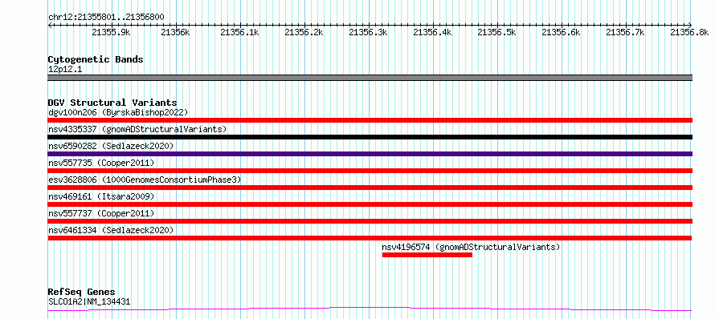Click the 21356.6k ruler tick label
715x319 pixels.
pyautogui.click(x=561, y=32)
